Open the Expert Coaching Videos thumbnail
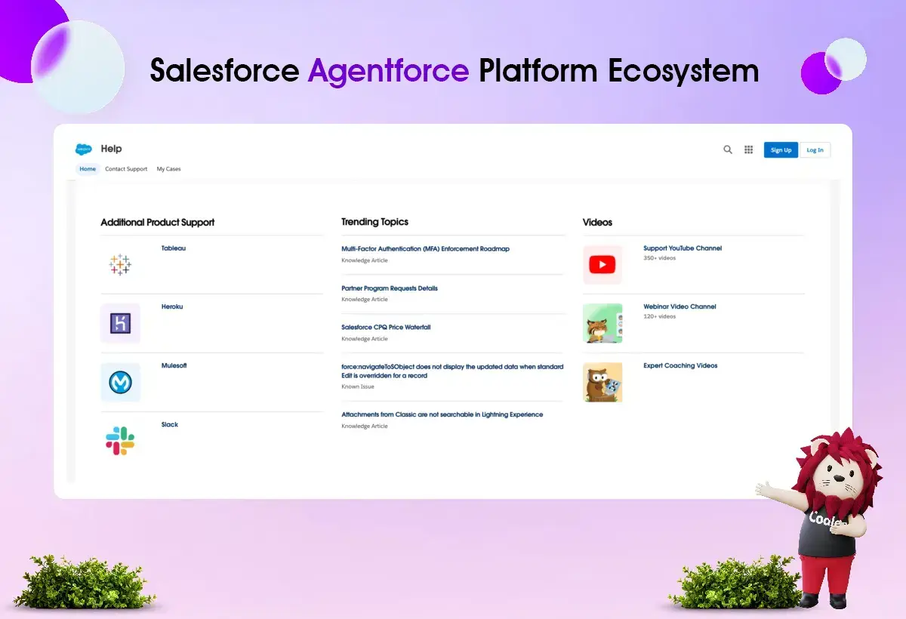This screenshot has height=619, width=906. pos(602,382)
